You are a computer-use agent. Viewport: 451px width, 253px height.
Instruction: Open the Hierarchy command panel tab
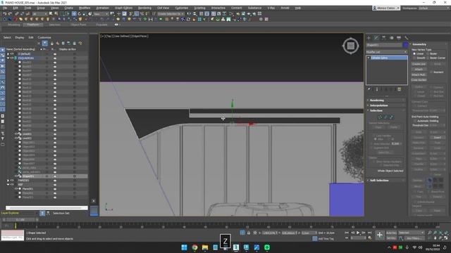(x=383, y=37)
